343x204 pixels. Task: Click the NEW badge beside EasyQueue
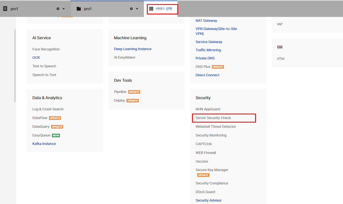coord(56,136)
